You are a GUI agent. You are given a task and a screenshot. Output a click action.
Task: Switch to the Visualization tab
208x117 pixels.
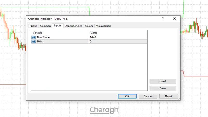[103, 26]
